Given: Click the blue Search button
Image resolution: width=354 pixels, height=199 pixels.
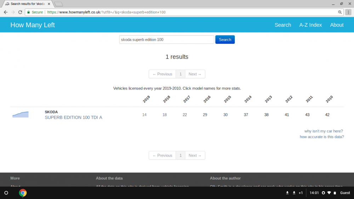Looking at the screenshot, I should point(225,40).
